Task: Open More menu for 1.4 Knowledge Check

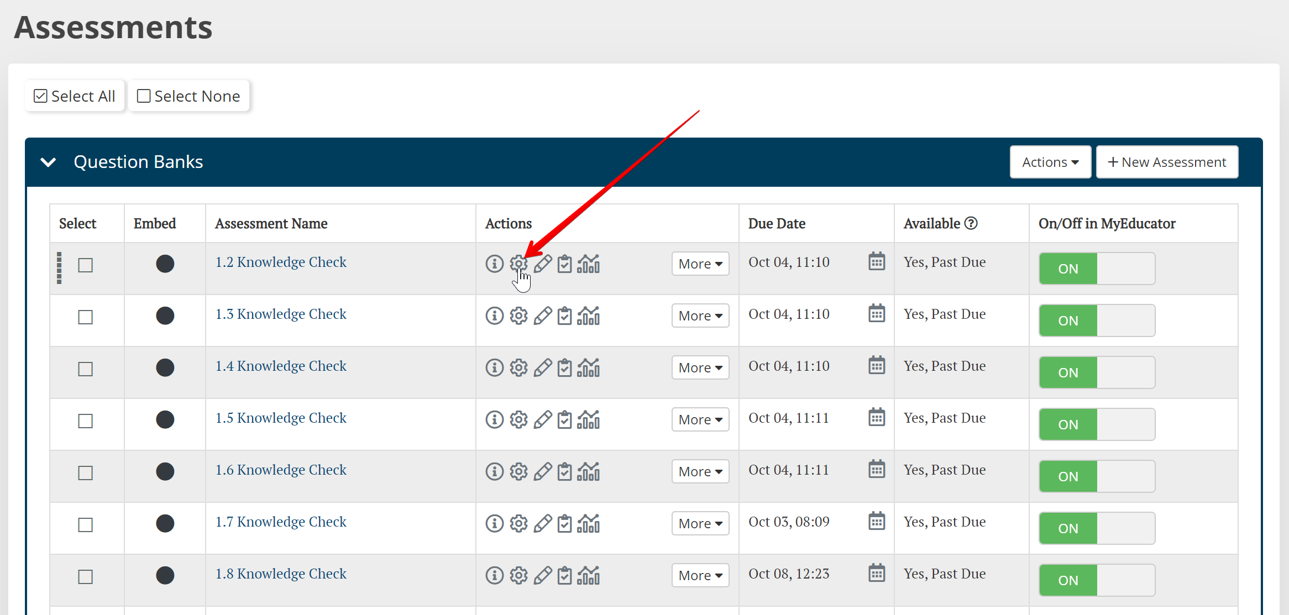Action: 700,367
